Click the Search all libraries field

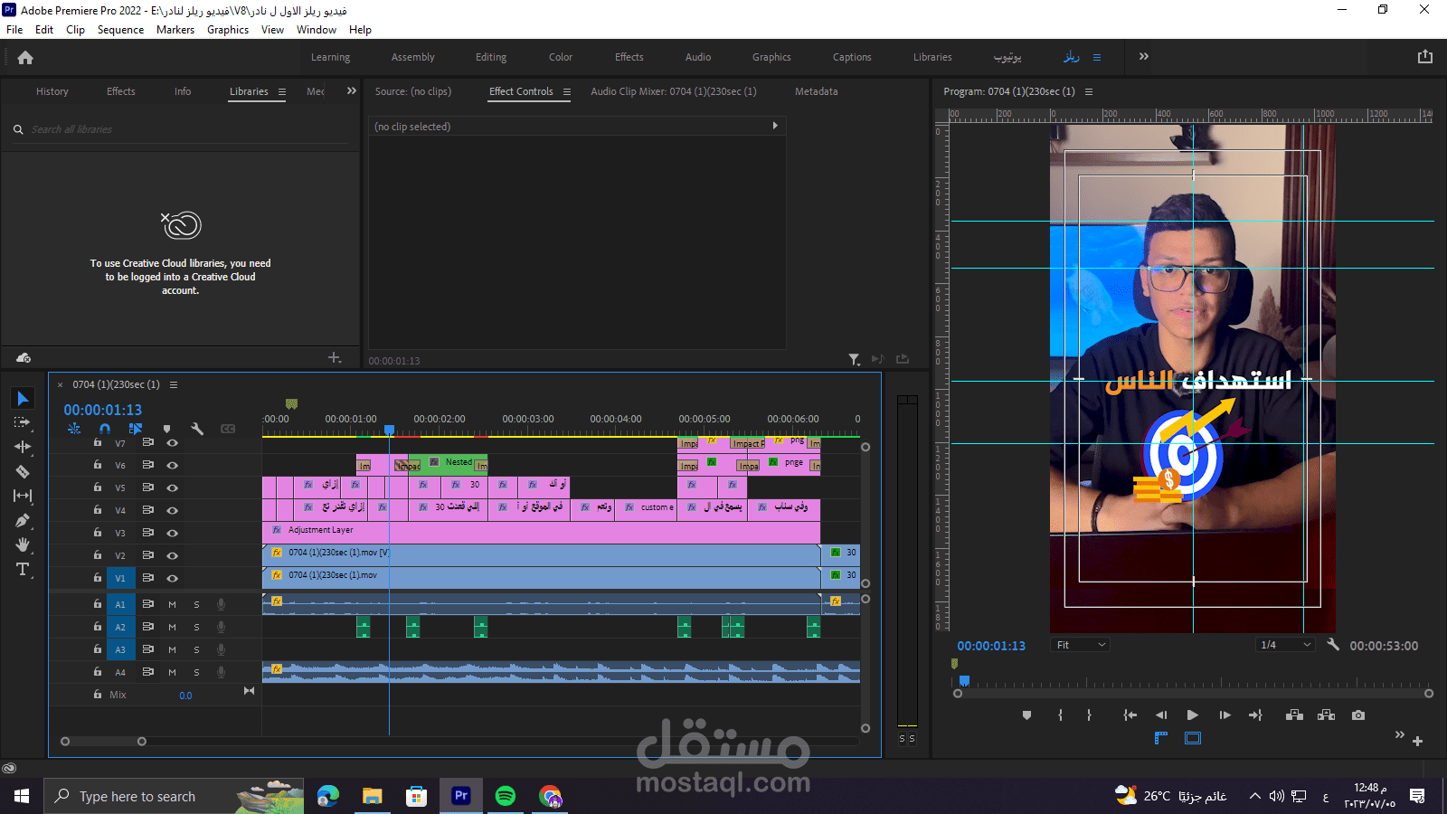[x=181, y=129]
